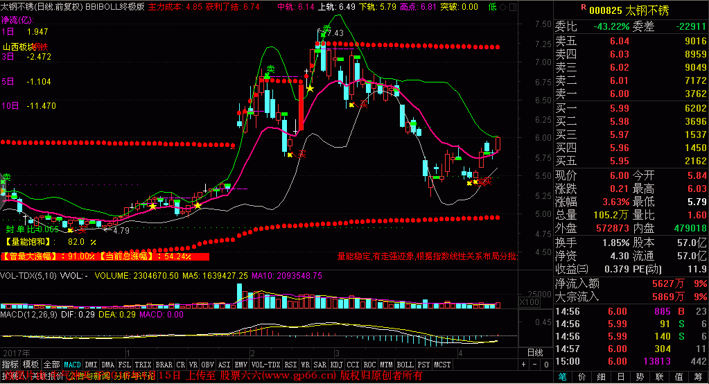Switch to the KDJ indicator
Image resolution: width=709 pixels, height=384 pixels.
click(x=337, y=365)
